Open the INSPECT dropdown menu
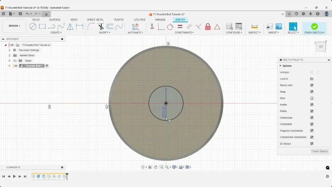The image size is (332, 187). tap(255, 33)
